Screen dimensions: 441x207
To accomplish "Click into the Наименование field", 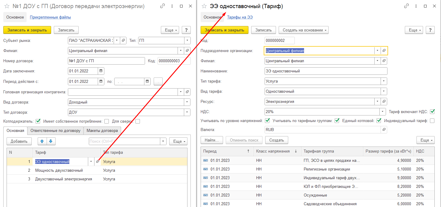I will pos(326,71).
